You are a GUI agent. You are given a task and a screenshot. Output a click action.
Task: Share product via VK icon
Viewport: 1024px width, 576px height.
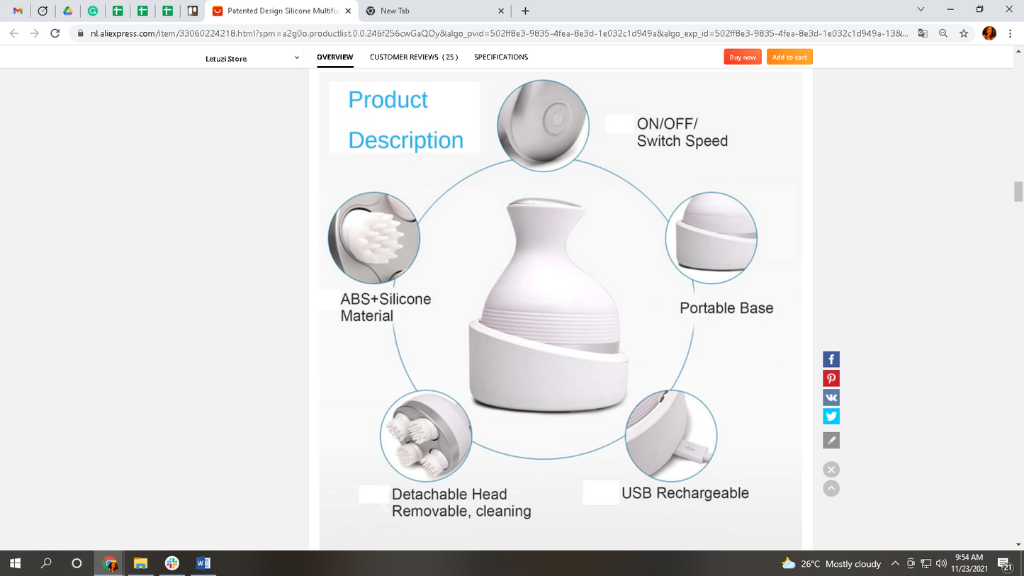pyautogui.click(x=831, y=397)
